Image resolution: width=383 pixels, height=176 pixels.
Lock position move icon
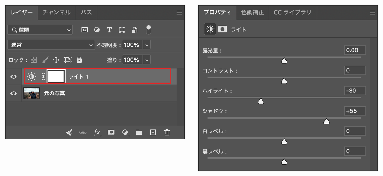[x=56, y=60]
